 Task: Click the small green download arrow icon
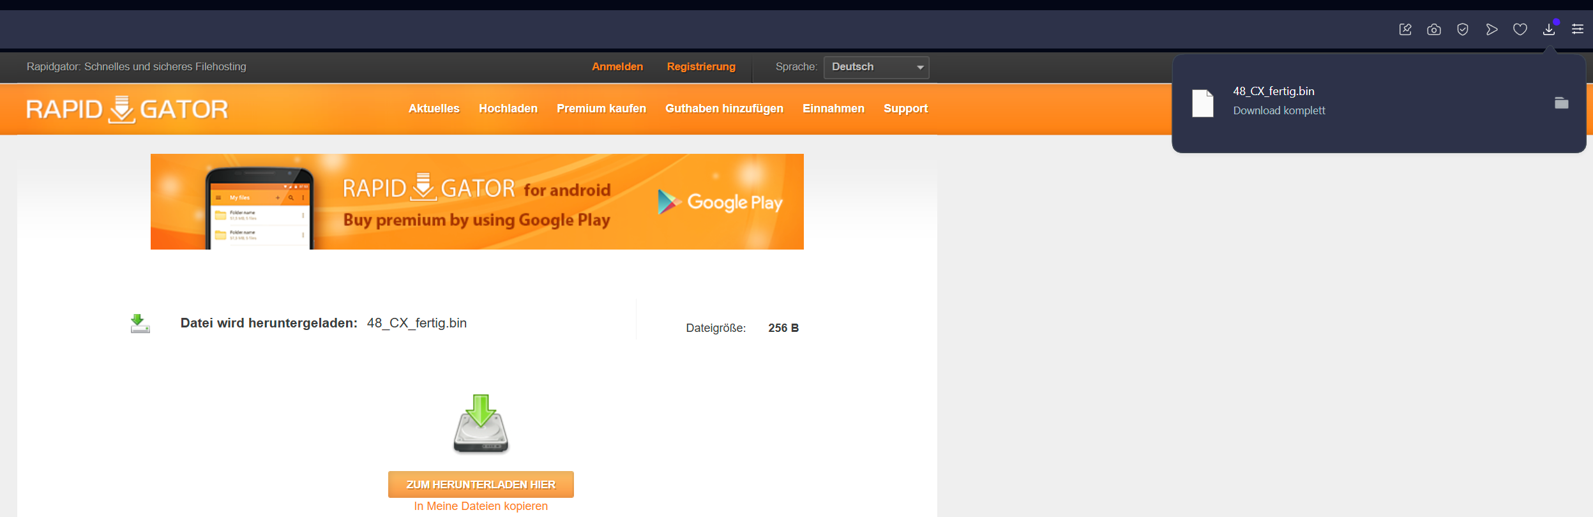[140, 324]
